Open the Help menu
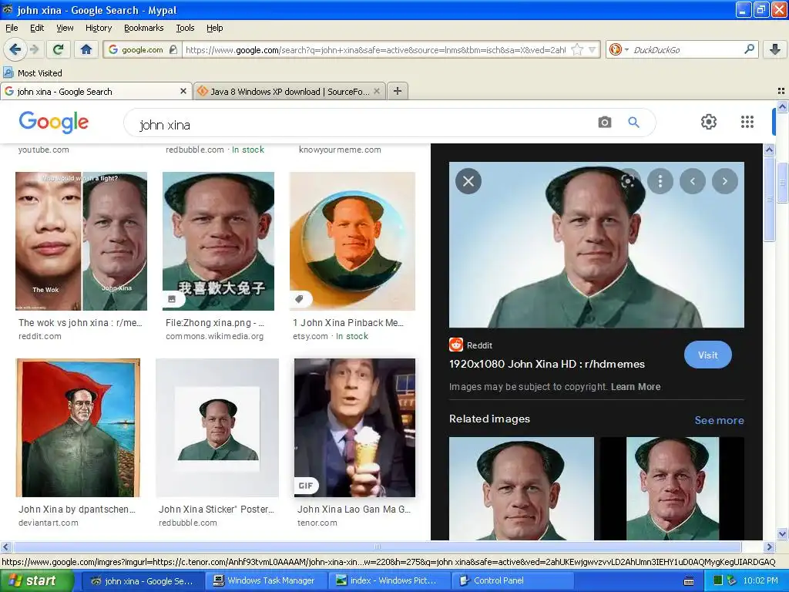This screenshot has height=592, width=789. (x=215, y=28)
